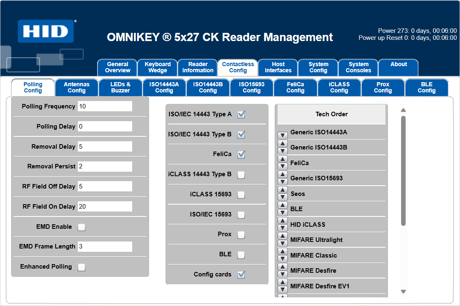This screenshot has width=460, height=306.
Task: Enable iCLASS 15693 polling checkbox
Action: click(x=241, y=195)
